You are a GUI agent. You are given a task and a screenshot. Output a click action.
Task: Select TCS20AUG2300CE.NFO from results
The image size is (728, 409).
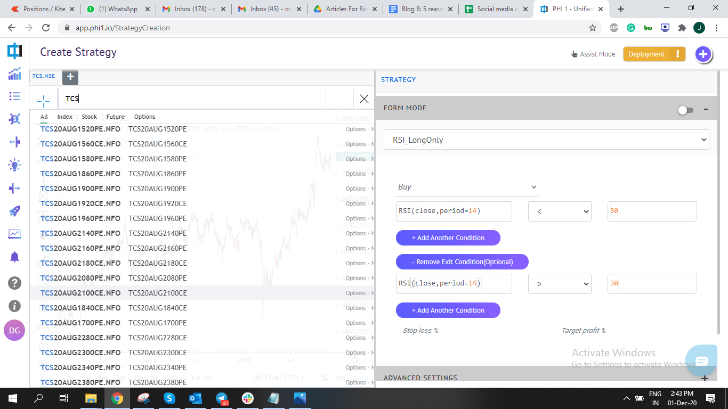coord(202,353)
